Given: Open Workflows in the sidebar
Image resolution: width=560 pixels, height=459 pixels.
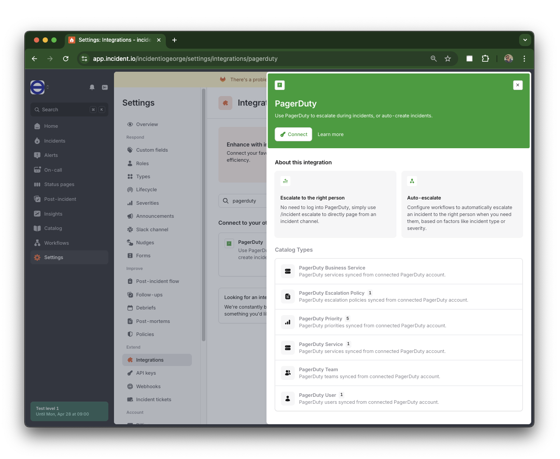Looking at the screenshot, I should tap(70, 243).
